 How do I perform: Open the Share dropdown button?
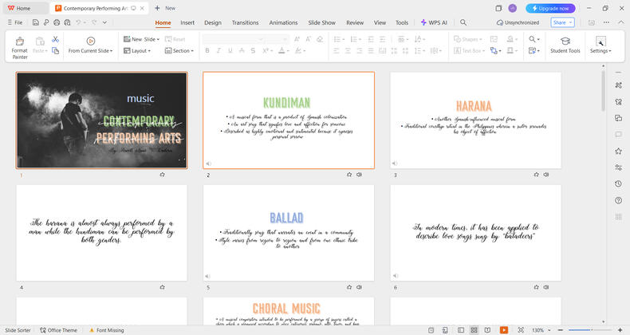[x=562, y=22]
